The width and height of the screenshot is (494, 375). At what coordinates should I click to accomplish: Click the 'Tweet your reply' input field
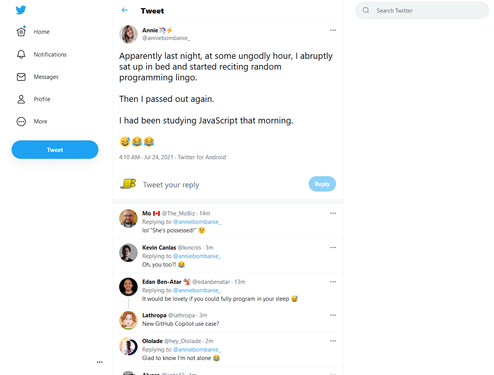point(171,185)
